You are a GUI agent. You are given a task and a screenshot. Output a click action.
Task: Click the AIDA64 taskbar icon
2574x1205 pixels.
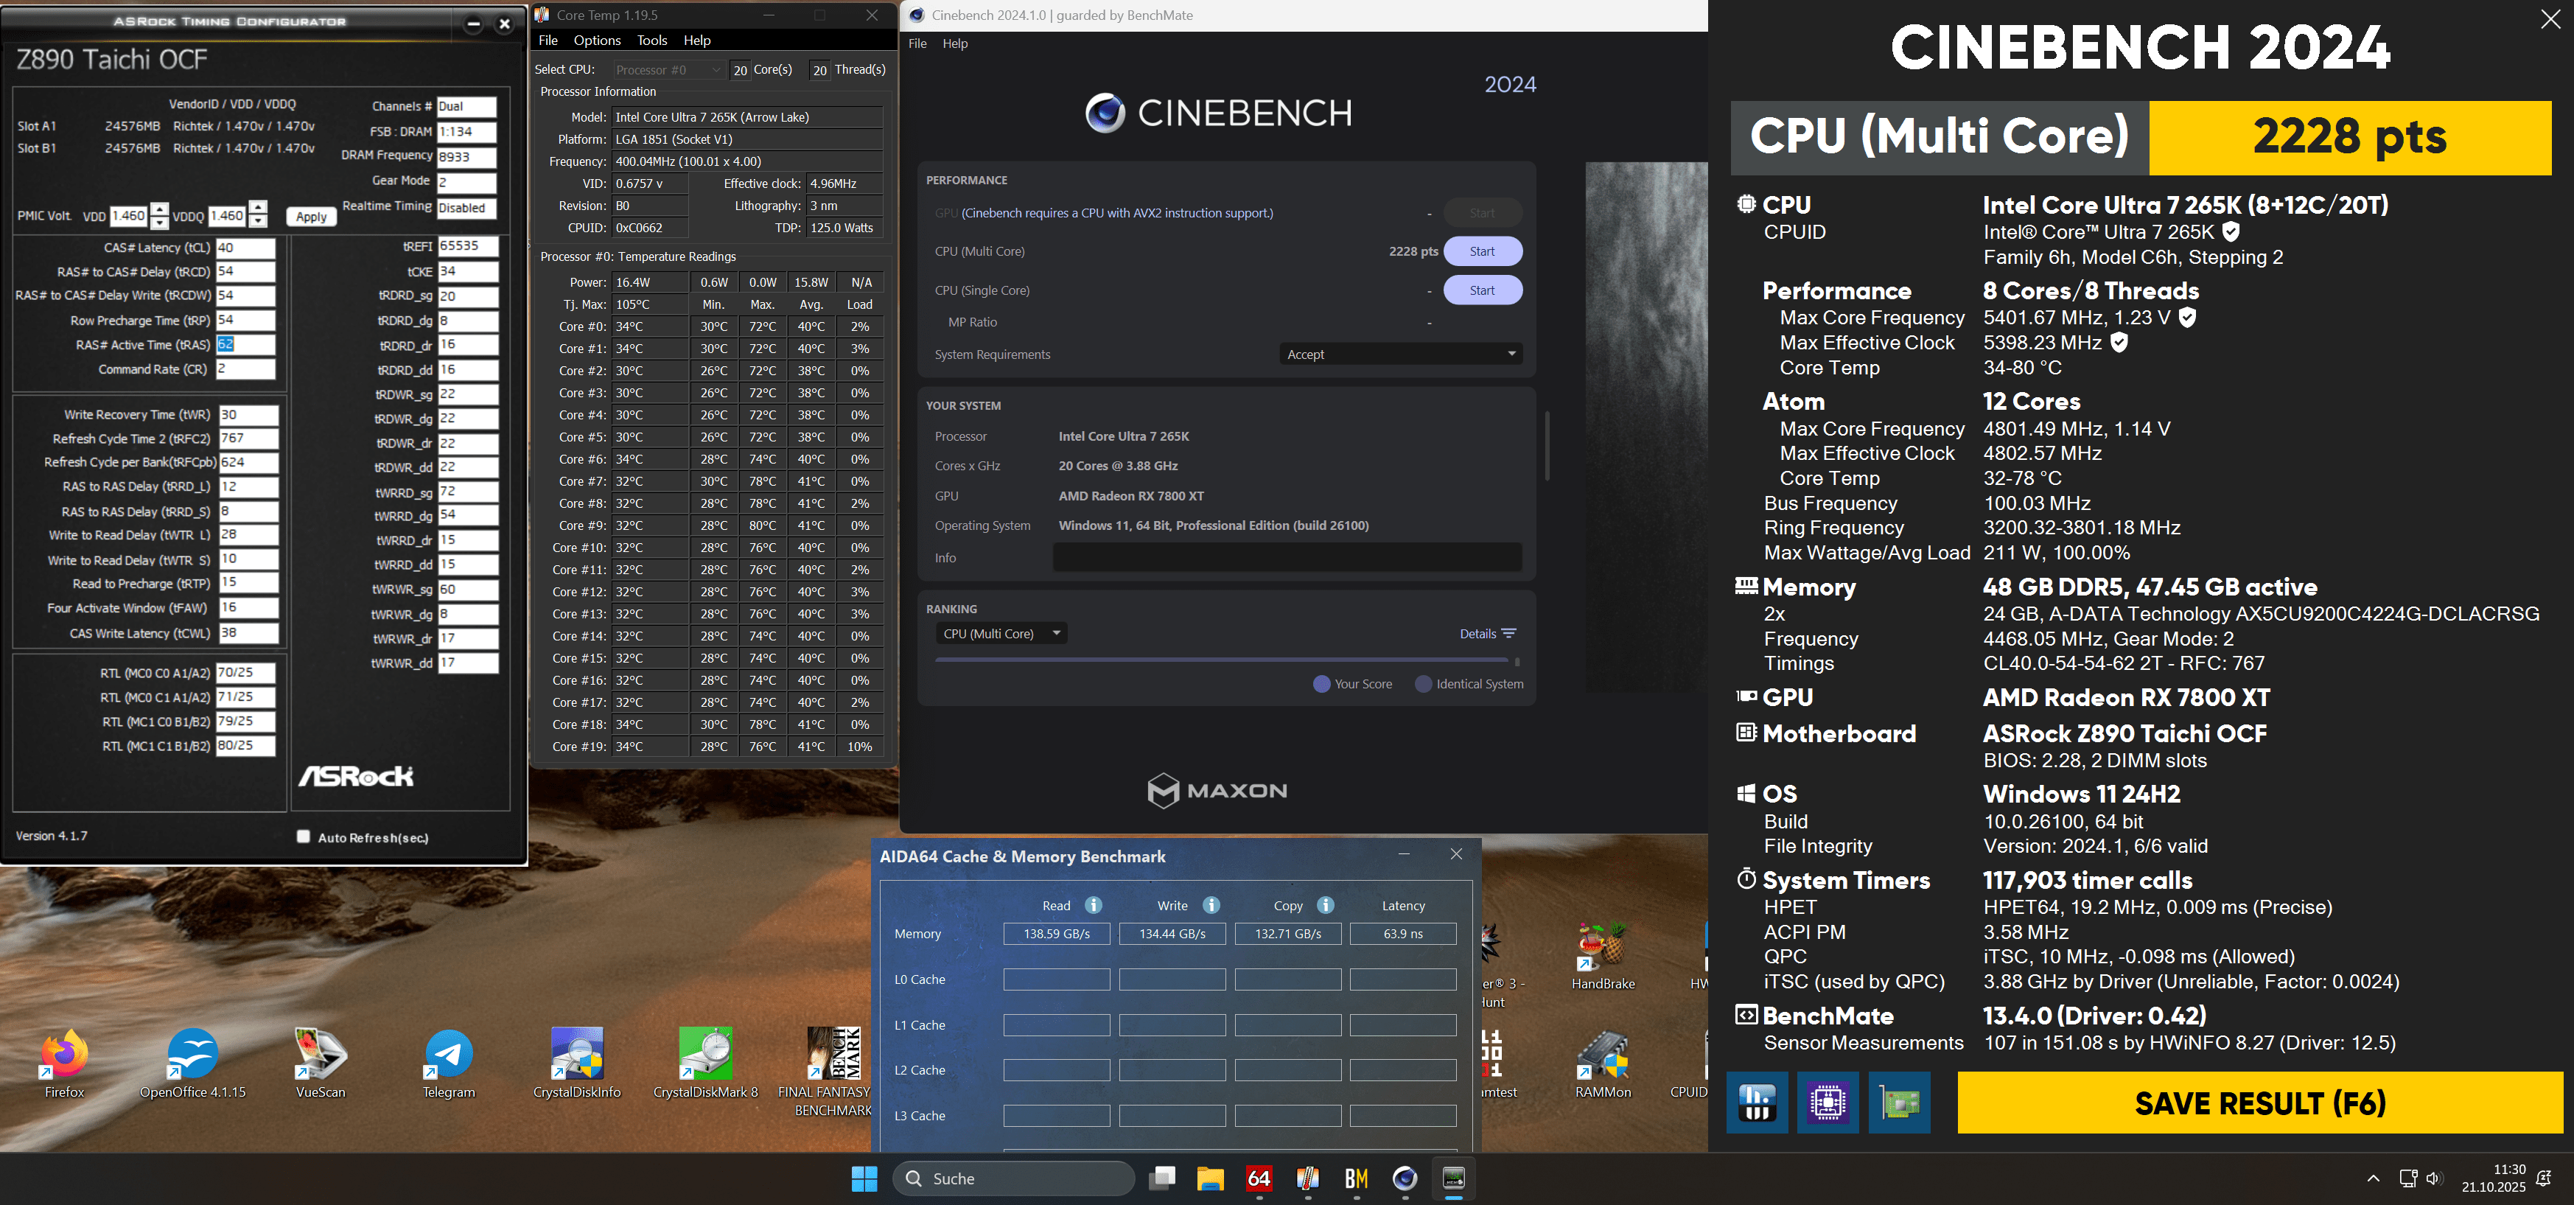1259,1179
